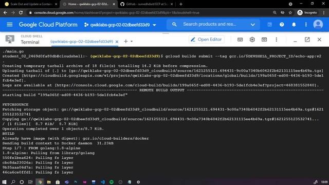Screen dimensions: 329x185
Task: Open the Chrome three-dot menu
Action: click(323, 12)
